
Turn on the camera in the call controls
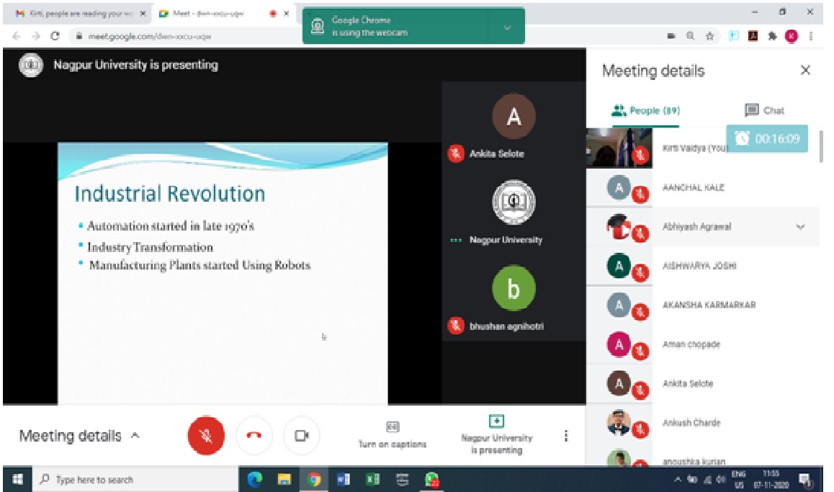(302, 436)
